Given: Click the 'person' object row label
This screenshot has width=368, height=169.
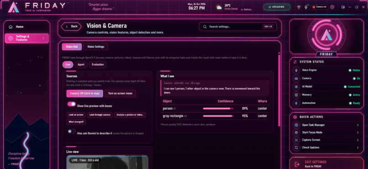Looking at the screenshot, I should pyautogui.click(x=168, y=108).
